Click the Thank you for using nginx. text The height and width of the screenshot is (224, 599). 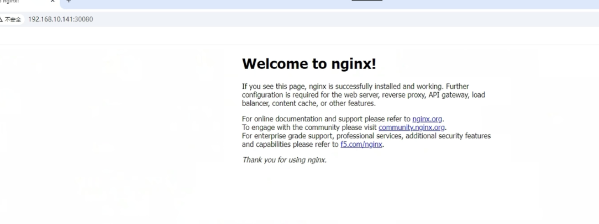pyautogui.click(x=284, y=160)
